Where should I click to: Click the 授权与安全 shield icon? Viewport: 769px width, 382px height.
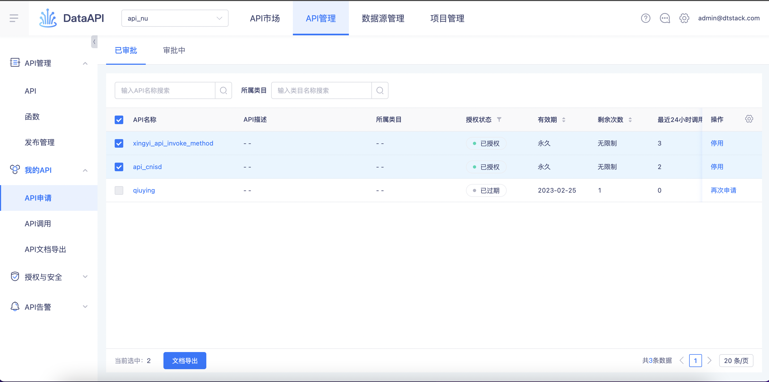(15, 277)
